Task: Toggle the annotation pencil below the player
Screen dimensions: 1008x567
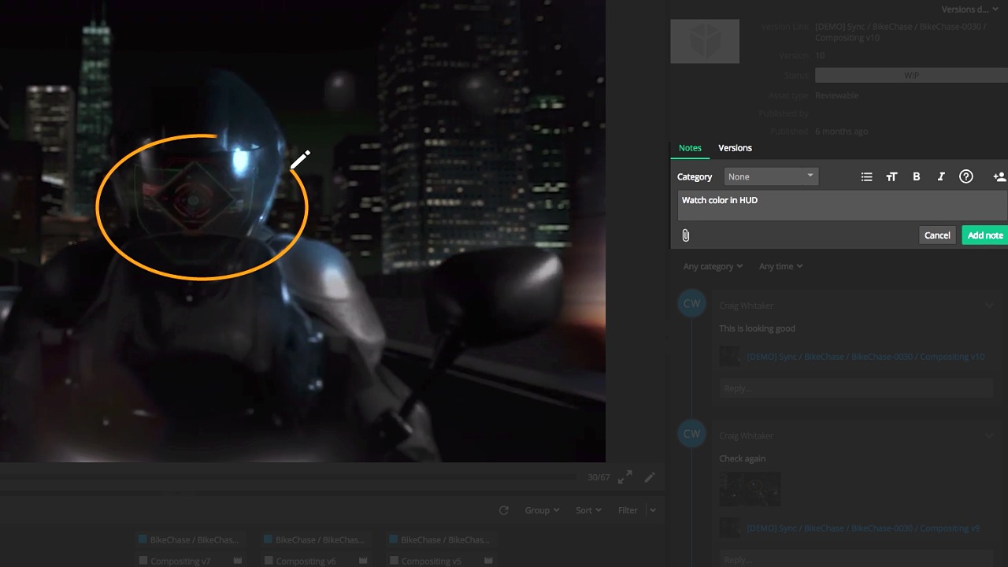Action: click(650, 477)
